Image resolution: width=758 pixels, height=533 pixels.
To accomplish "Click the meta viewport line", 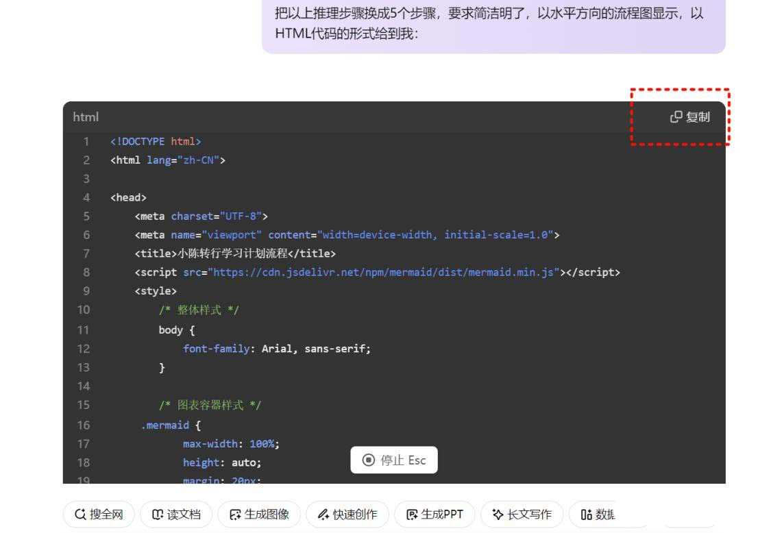I will (x=347, y=235).
